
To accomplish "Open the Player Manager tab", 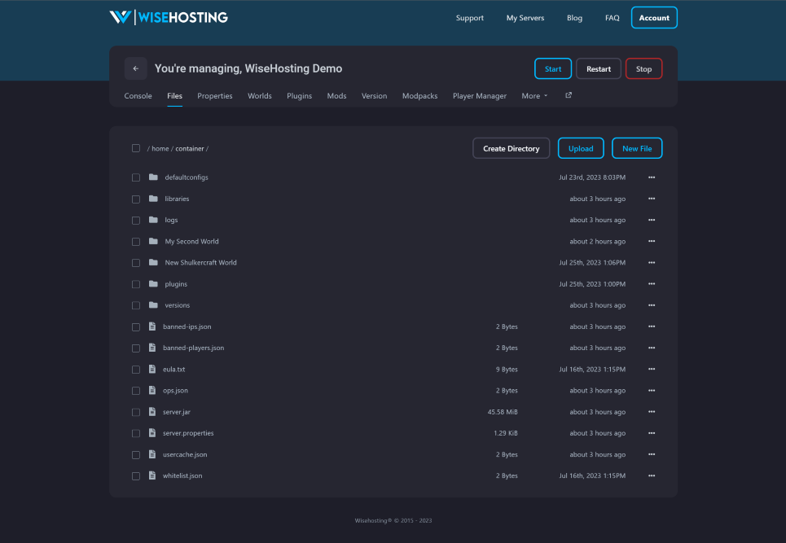I will coord(479,95).
